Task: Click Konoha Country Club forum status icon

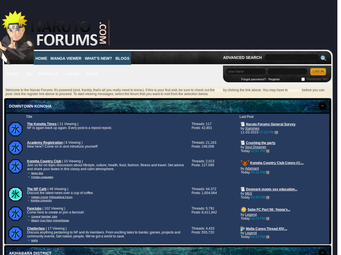Action: [15, 167]
